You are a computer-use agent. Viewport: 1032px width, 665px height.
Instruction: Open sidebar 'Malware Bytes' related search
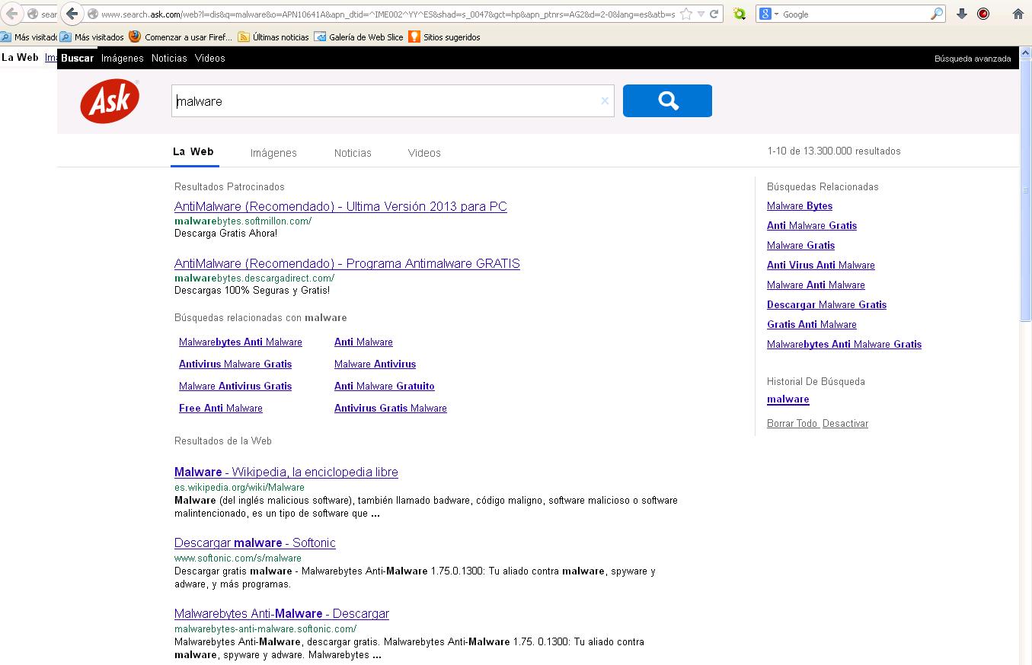point(800,206)
